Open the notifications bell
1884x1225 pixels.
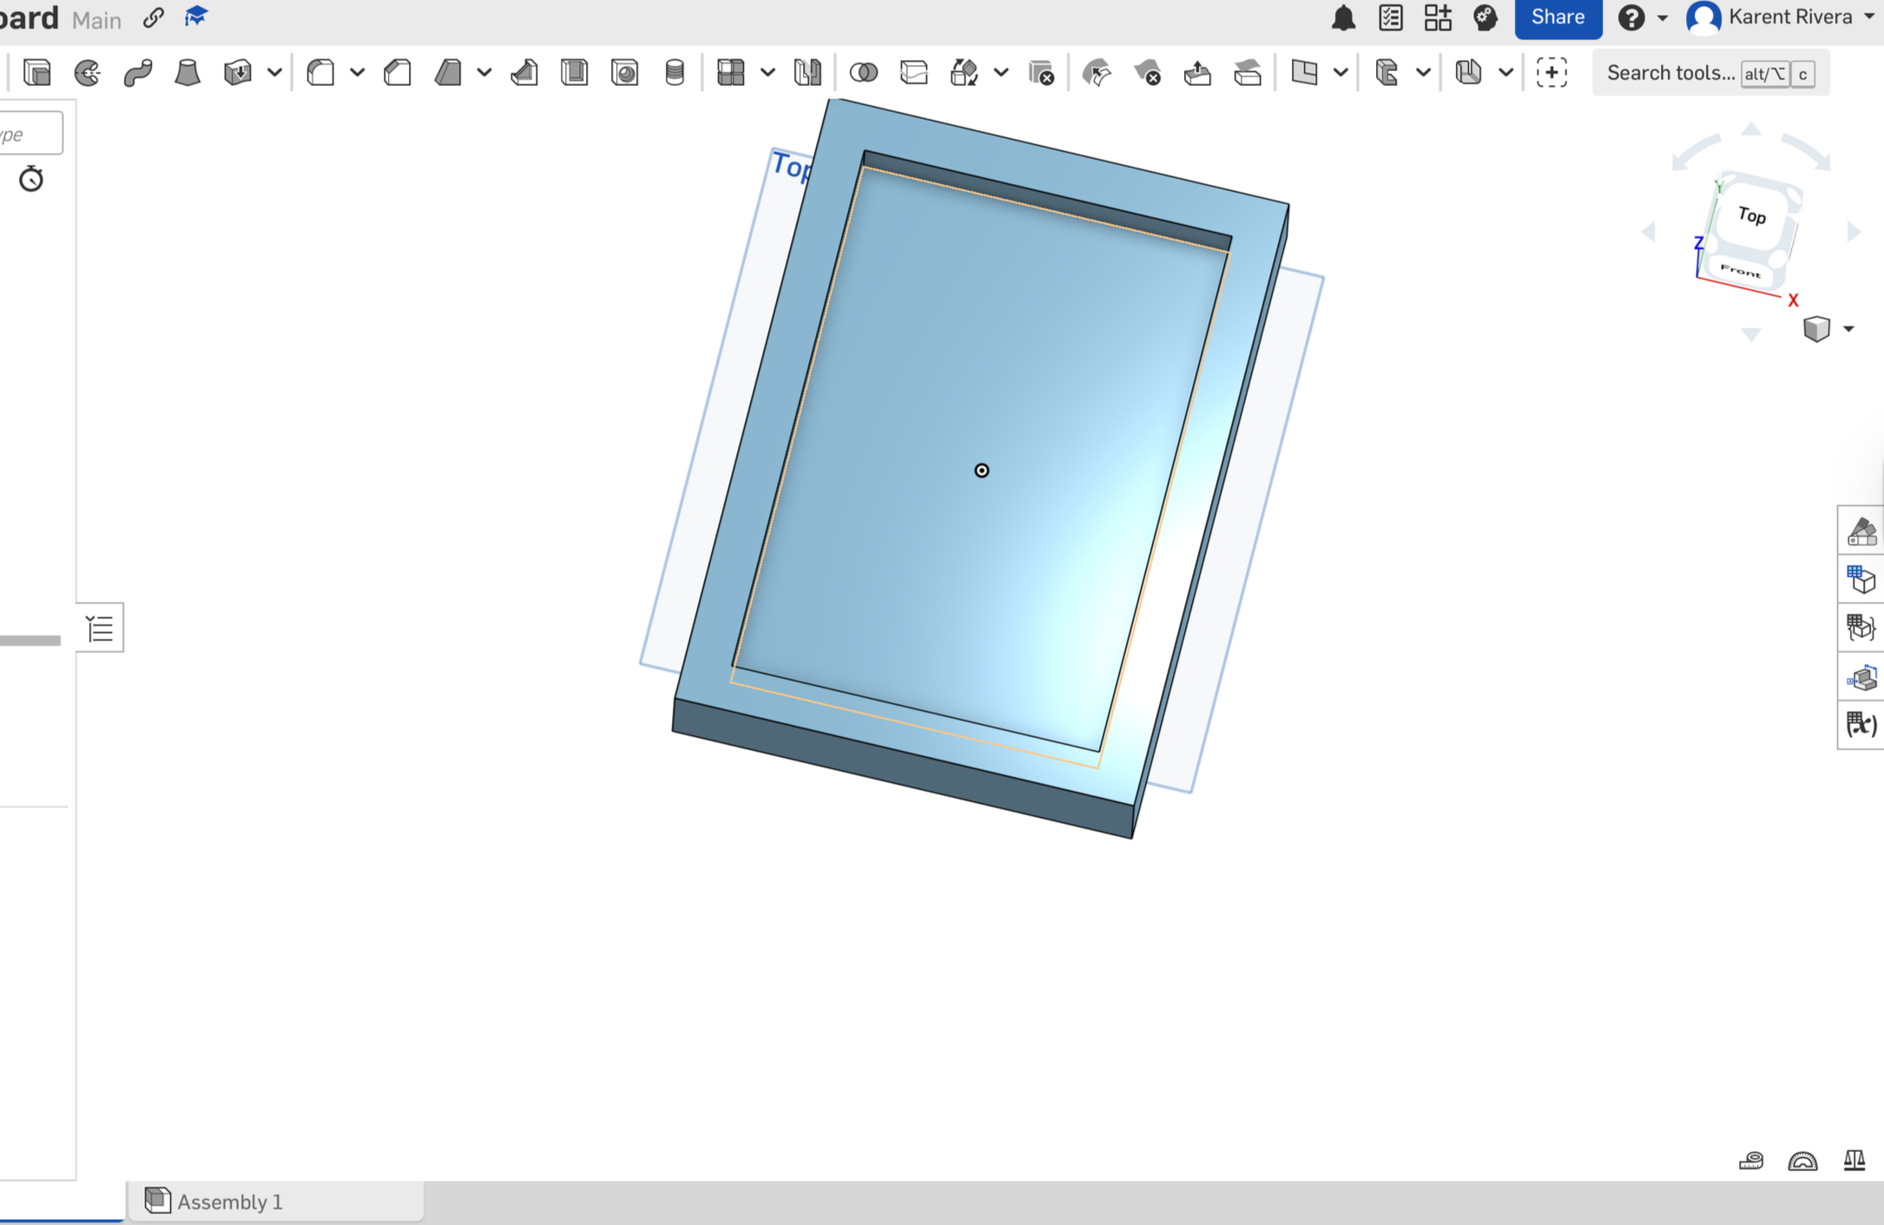1343,17
